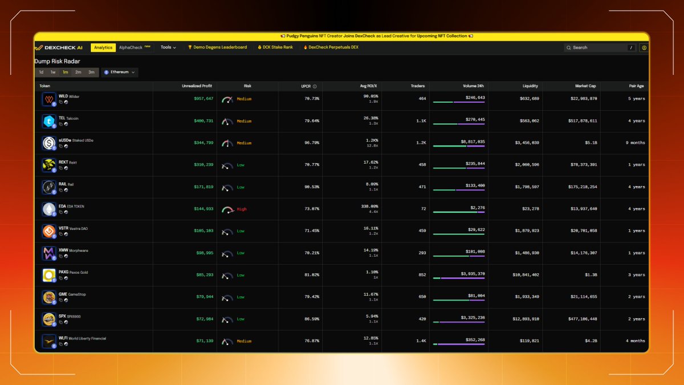Click the GME GameStop logo

point(48,297)
